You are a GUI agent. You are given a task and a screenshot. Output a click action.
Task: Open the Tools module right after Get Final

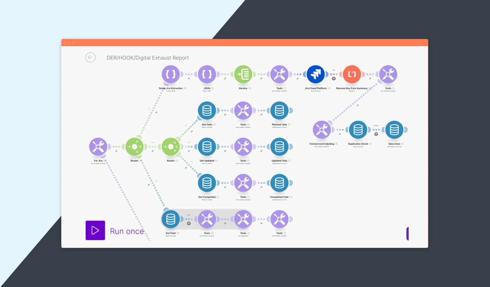pyautogui.click(x=207, y=219)
